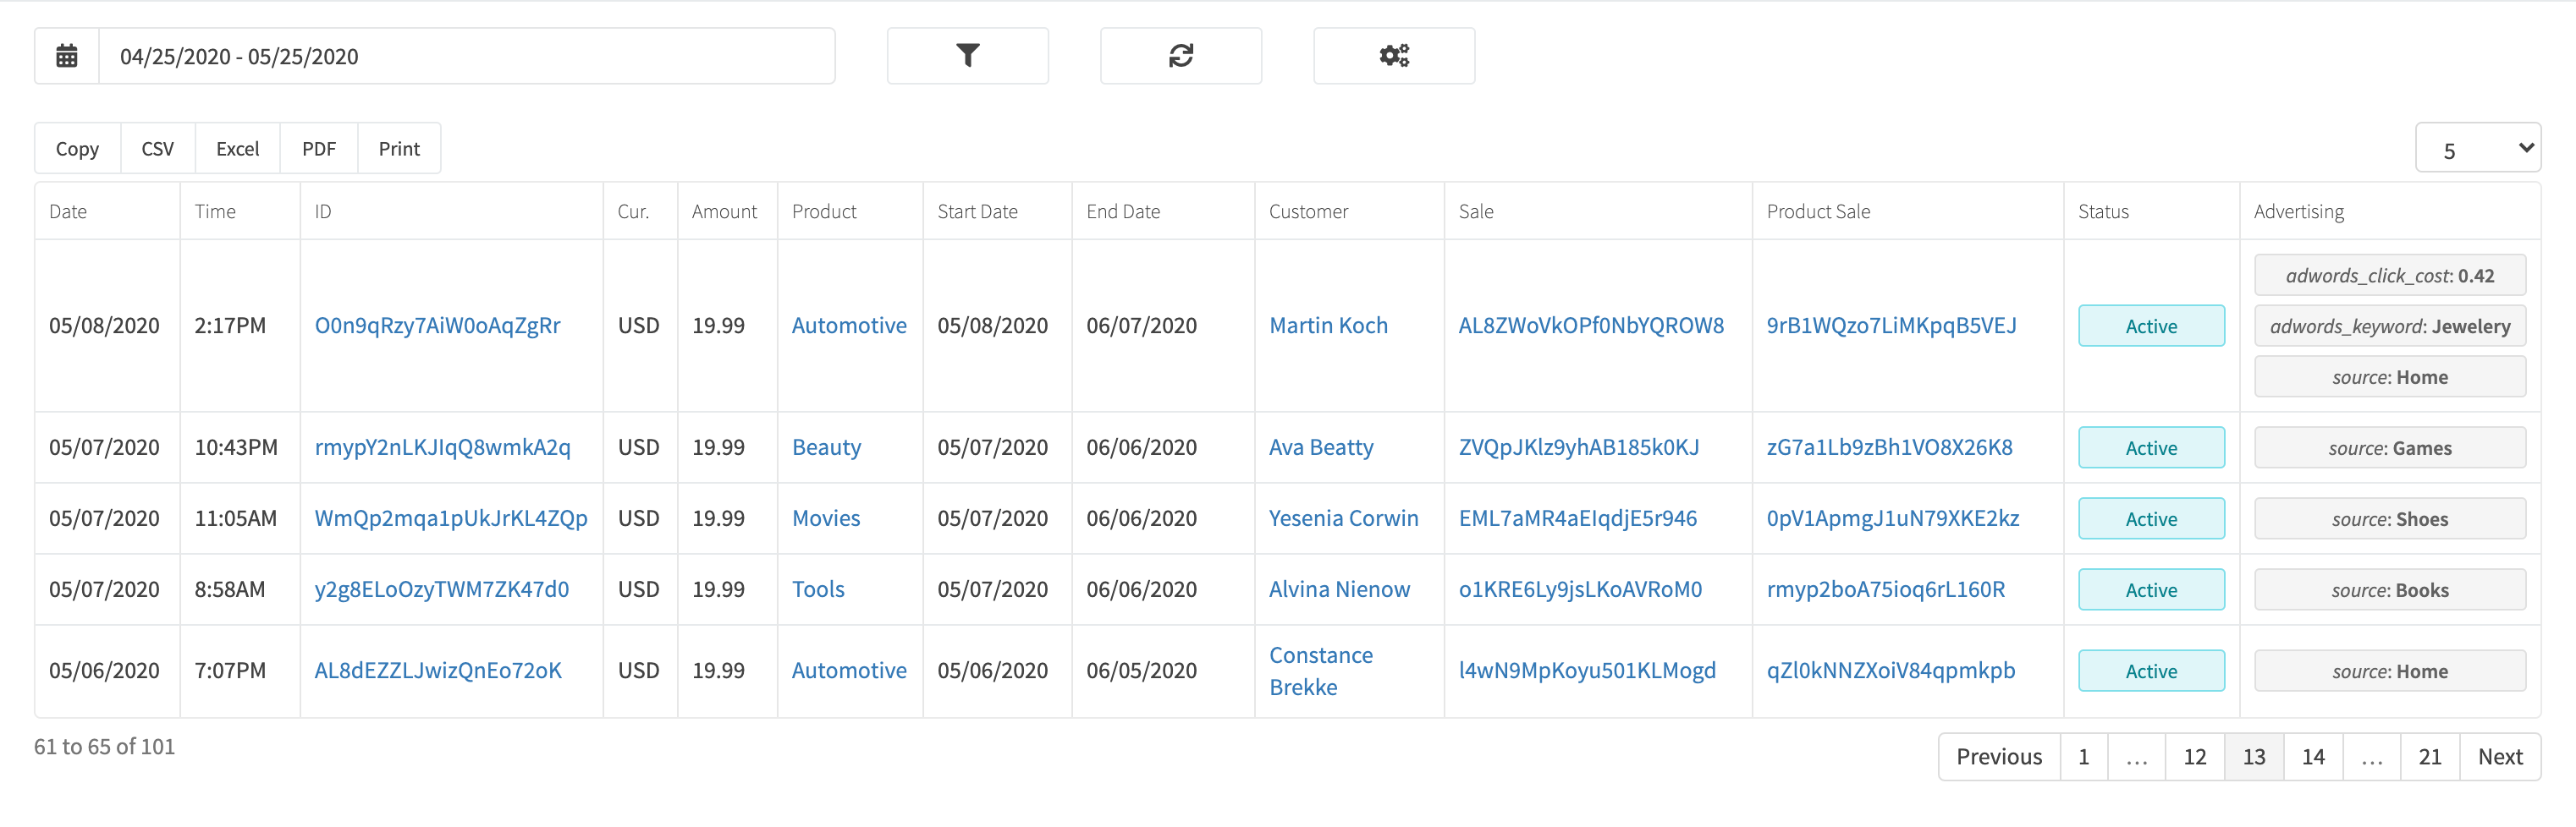Viewport: 2576px width, 827px height.
Task: Click the source: Books tag
Action: (x=2390, y=590)
